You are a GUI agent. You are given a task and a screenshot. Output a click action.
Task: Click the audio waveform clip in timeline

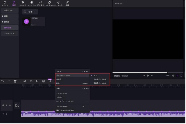coord(103,114)
